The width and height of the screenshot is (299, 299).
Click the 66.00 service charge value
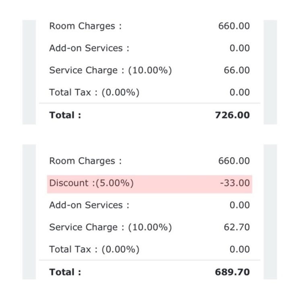(x=237, y=70)
